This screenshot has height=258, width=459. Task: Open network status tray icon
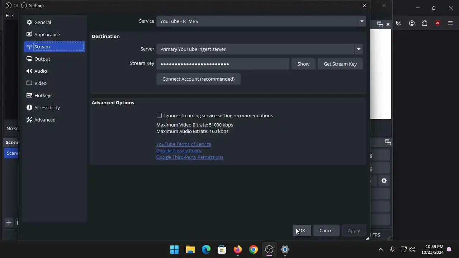click(x=403, y=249)
